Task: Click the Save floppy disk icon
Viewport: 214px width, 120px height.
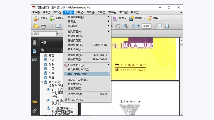Action: [x=51, y=26]
